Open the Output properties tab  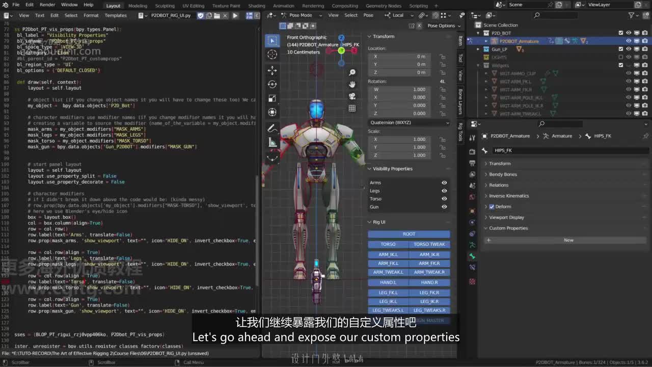pos(472,163)
